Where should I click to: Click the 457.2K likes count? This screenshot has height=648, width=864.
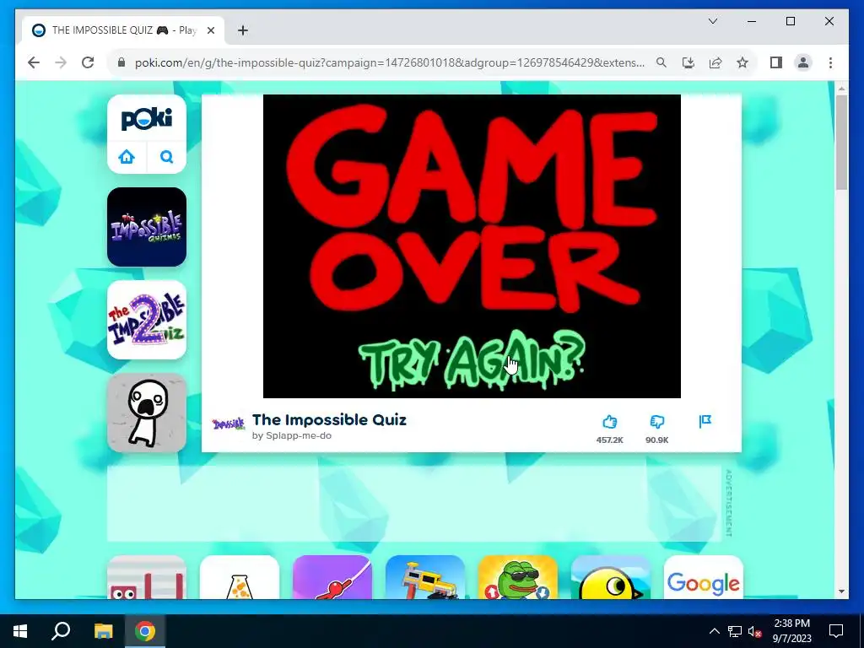[x=609, y=440]
